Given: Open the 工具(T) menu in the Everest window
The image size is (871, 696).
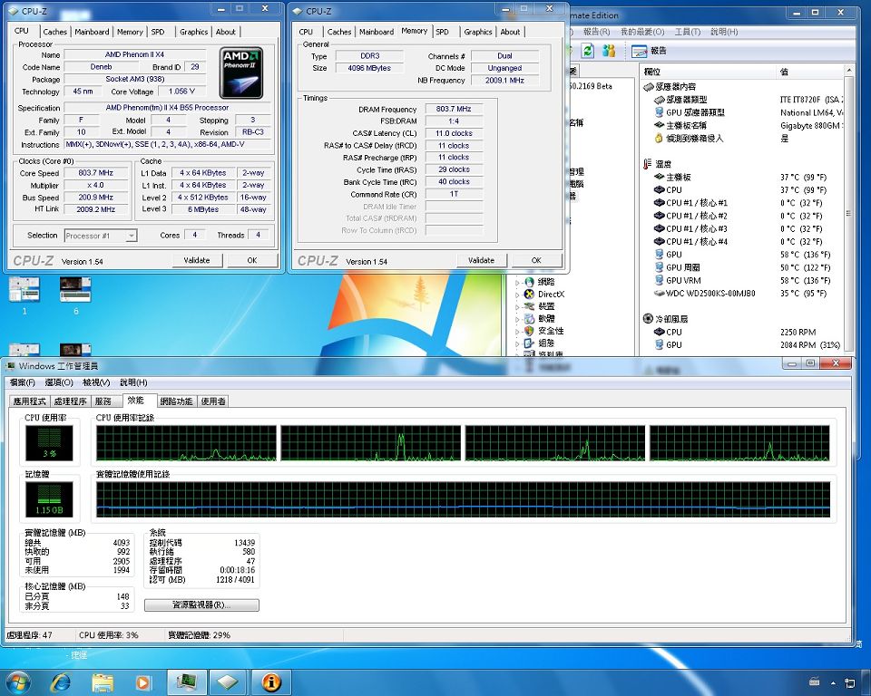Looking at the screenshot, I should coord(687,33).
